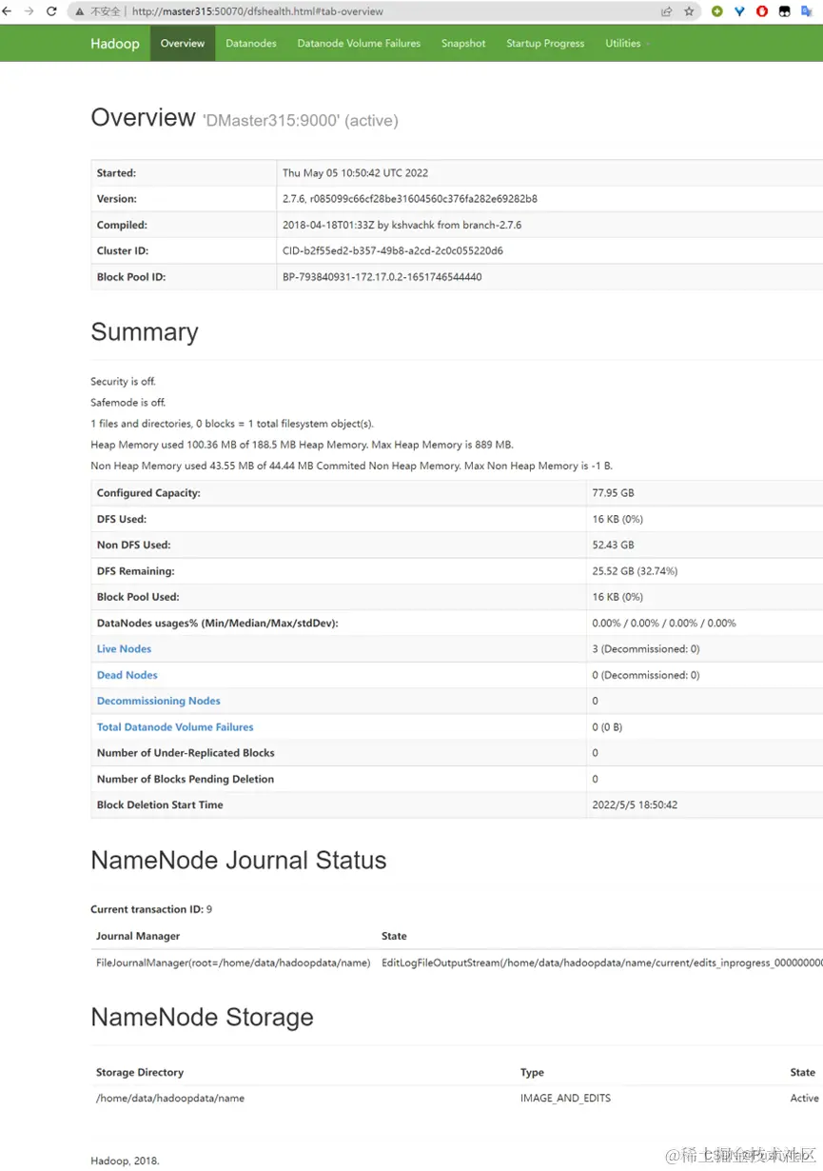Select DFS Remaining value 25.52 GB (32.74%)
Viewport: 823px width, 1171px height.
pos(635,571)
